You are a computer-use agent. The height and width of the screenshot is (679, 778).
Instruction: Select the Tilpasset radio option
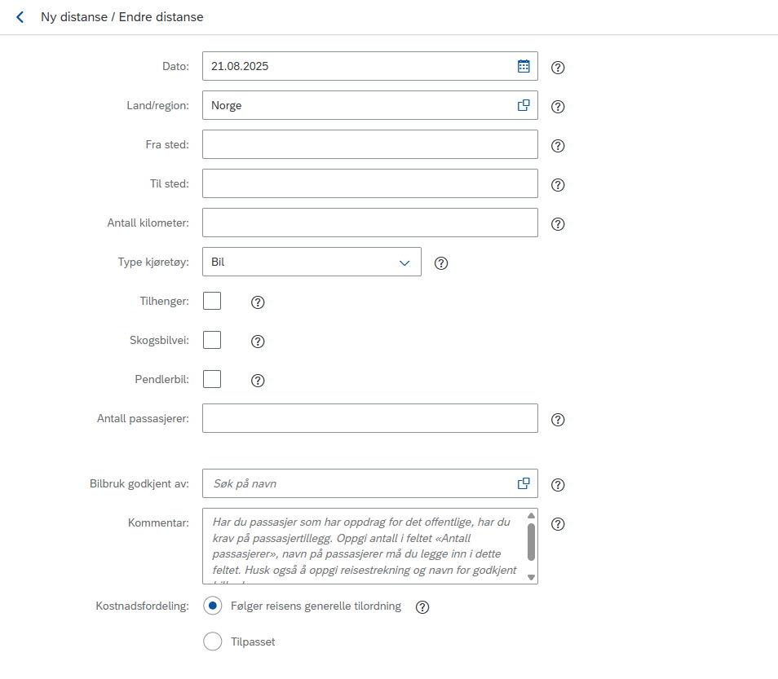pos(212,642)
